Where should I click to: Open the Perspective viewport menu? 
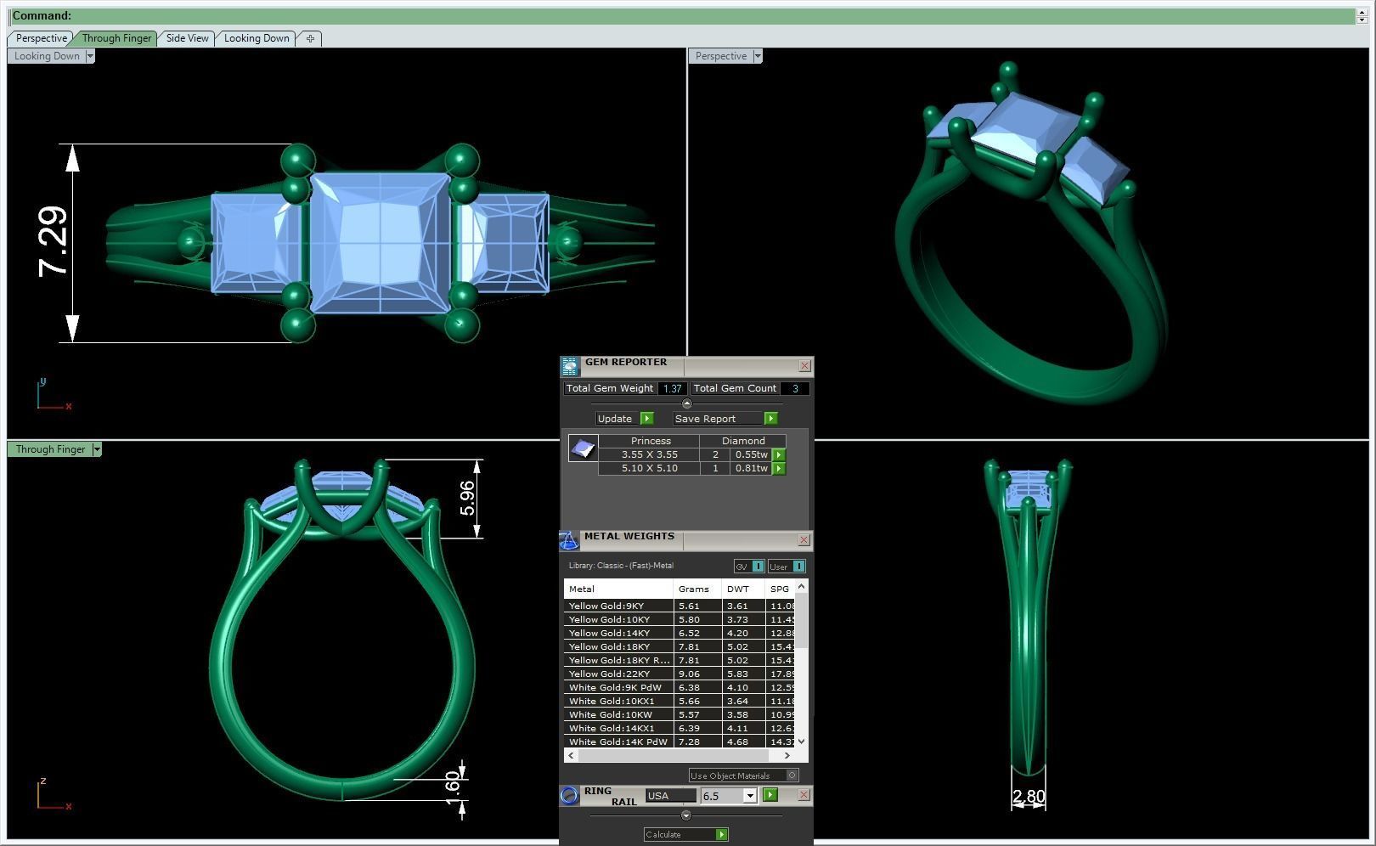(758, 56)
